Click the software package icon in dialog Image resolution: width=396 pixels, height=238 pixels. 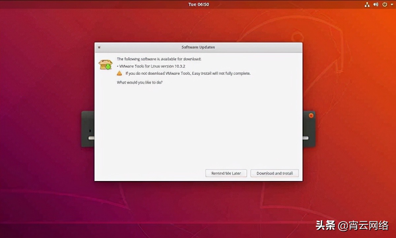(106, 64)
